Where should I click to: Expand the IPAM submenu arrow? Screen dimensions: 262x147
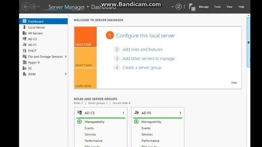[x=65, y=74]
